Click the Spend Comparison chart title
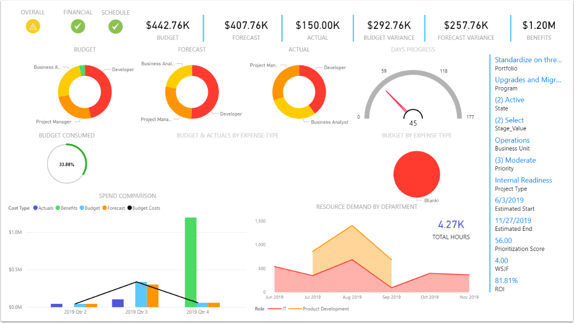This screenshot has height=323, width=574. 128,196
